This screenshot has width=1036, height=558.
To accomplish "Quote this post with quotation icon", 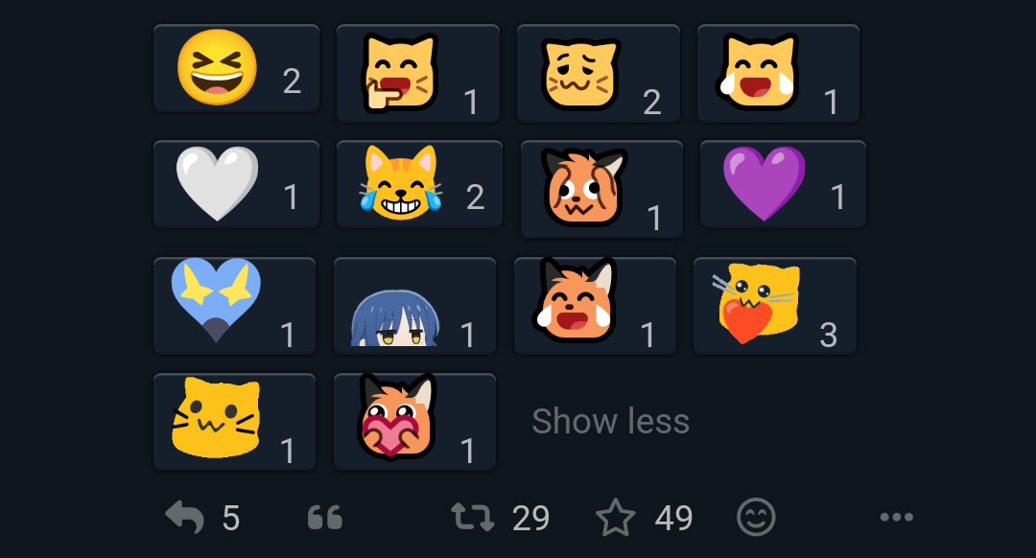I will 325,519.
